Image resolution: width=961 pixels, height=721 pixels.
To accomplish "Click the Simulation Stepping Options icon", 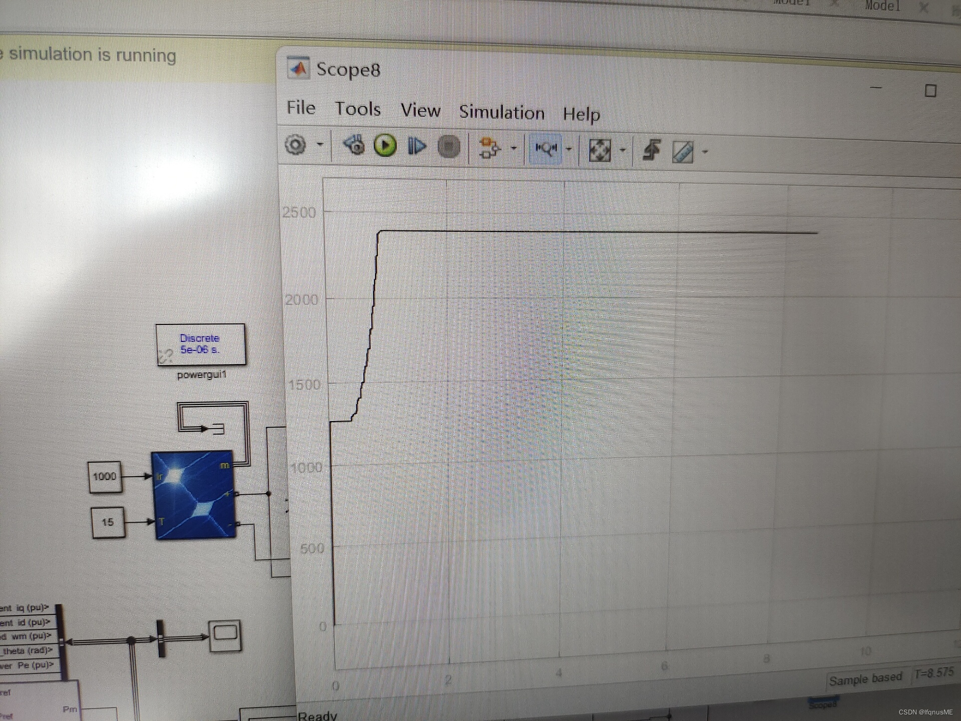I will pyautogui.click(x=354, y=145).
